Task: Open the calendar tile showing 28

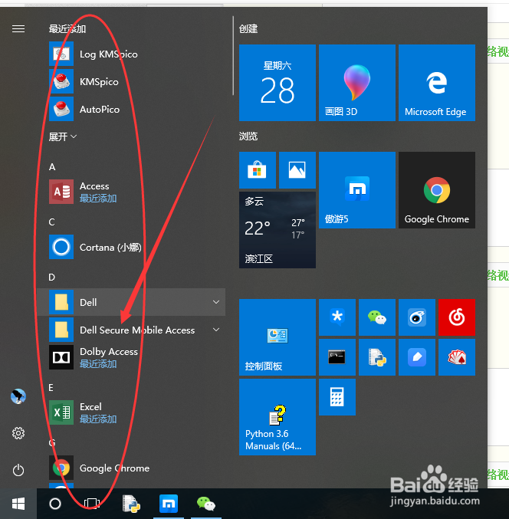Action: pos(277,83)
